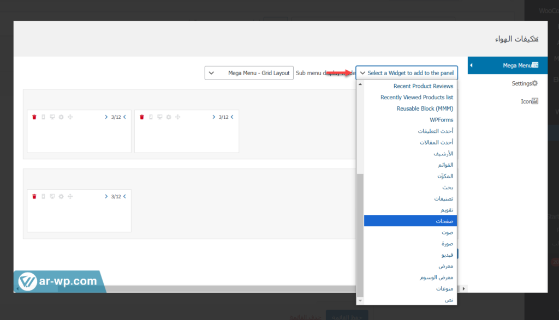
Task: Delete the top-right column with trash icon
Action: [141, 117]
